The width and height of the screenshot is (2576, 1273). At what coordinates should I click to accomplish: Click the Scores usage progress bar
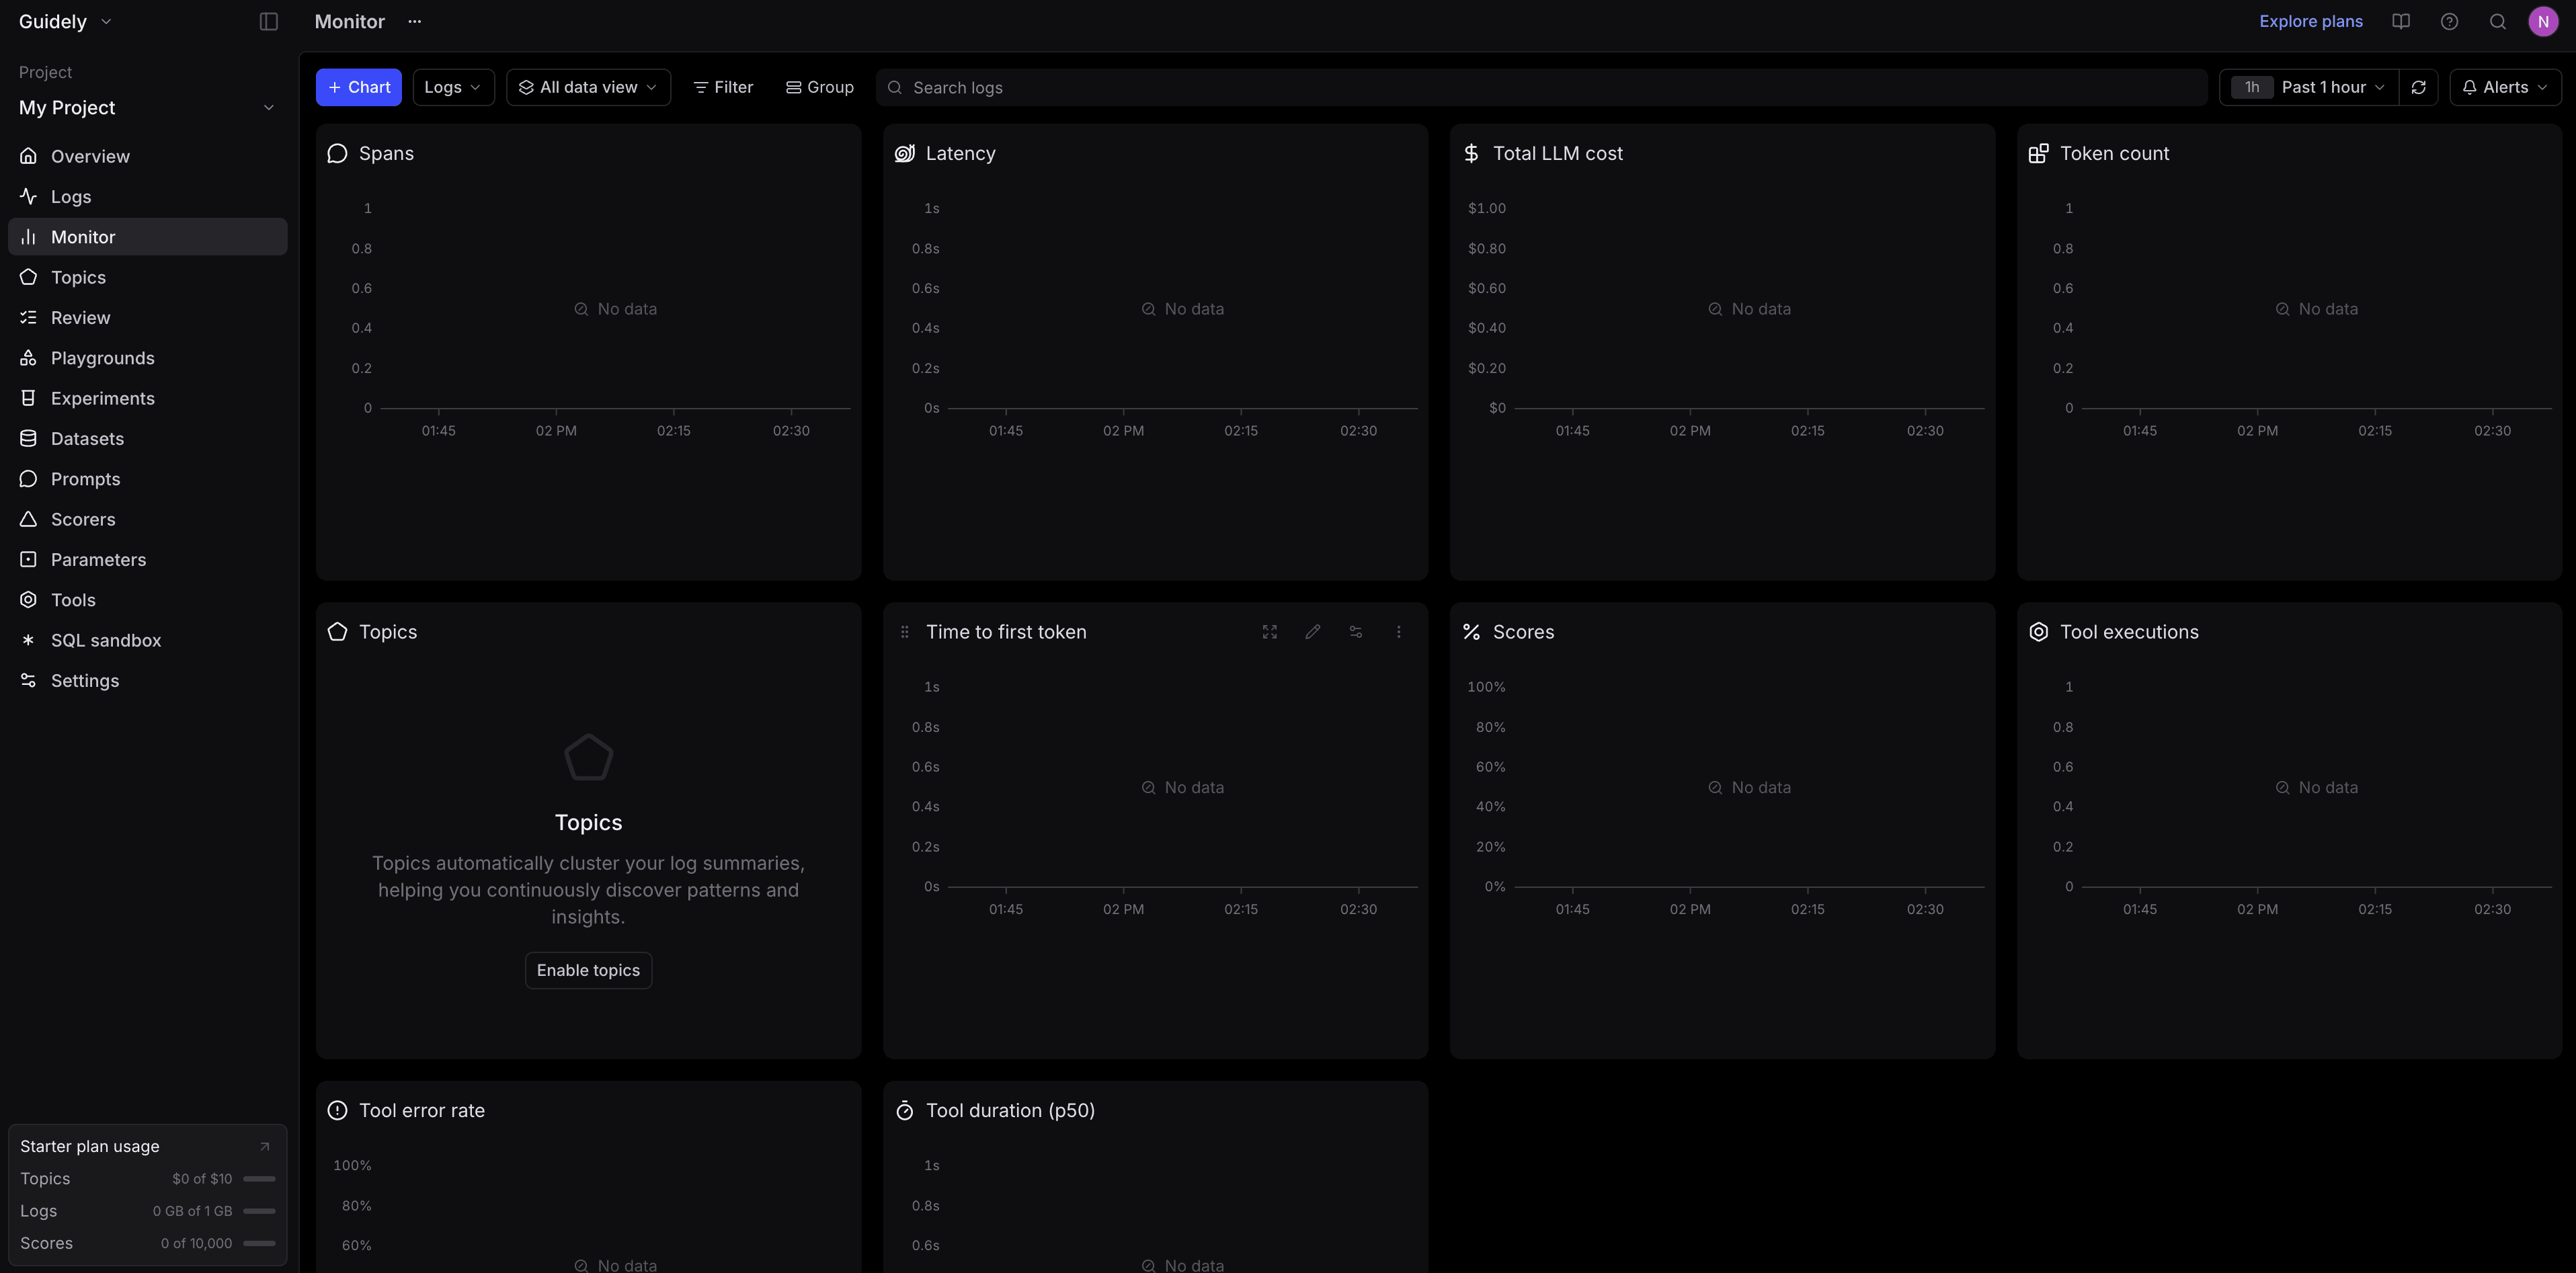(259, 1243)
